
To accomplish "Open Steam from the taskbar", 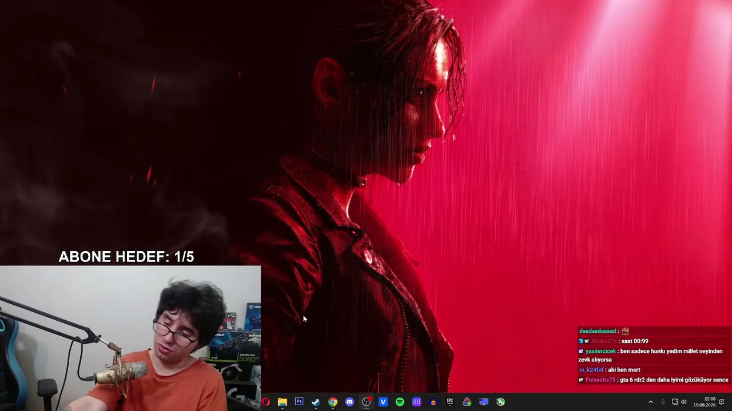I will tap(316, 402).
